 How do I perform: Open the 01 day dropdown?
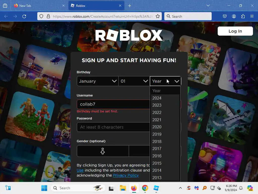(134, 81)
